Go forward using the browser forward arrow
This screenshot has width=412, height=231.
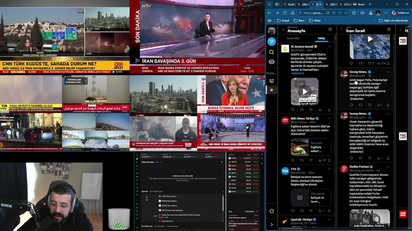[277, 13]
